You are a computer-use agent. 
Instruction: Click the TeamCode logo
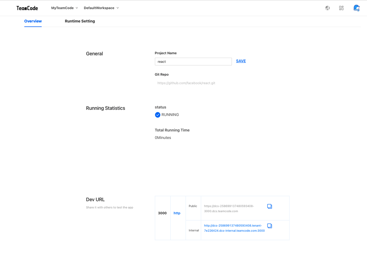[27, 8]
